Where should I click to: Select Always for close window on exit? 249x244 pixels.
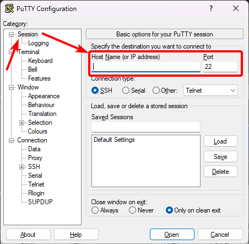[95, 210]
